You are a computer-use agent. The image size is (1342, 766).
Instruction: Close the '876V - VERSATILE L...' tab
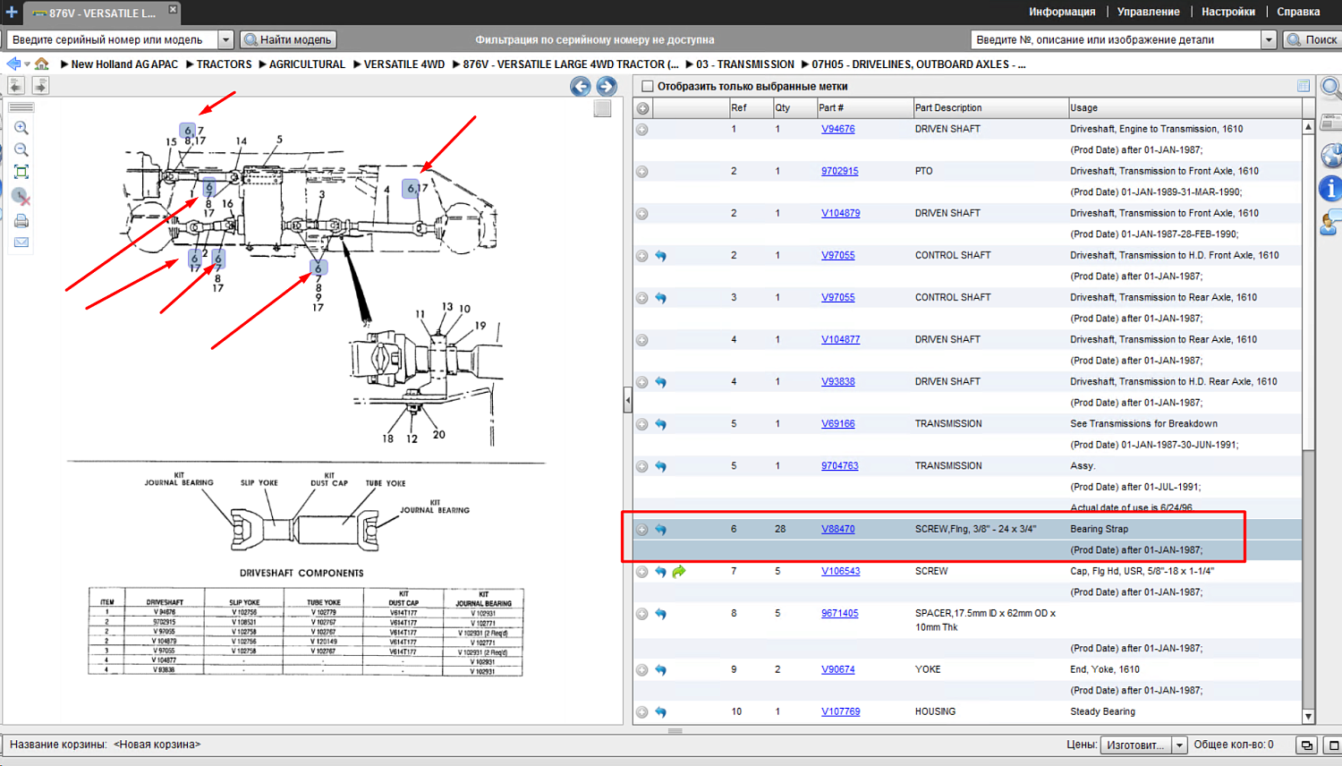[x=173, y=10]
